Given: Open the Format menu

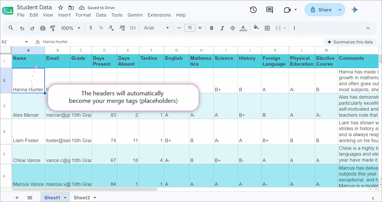Looking at the screenshot, I should click(x=83, y=15).
